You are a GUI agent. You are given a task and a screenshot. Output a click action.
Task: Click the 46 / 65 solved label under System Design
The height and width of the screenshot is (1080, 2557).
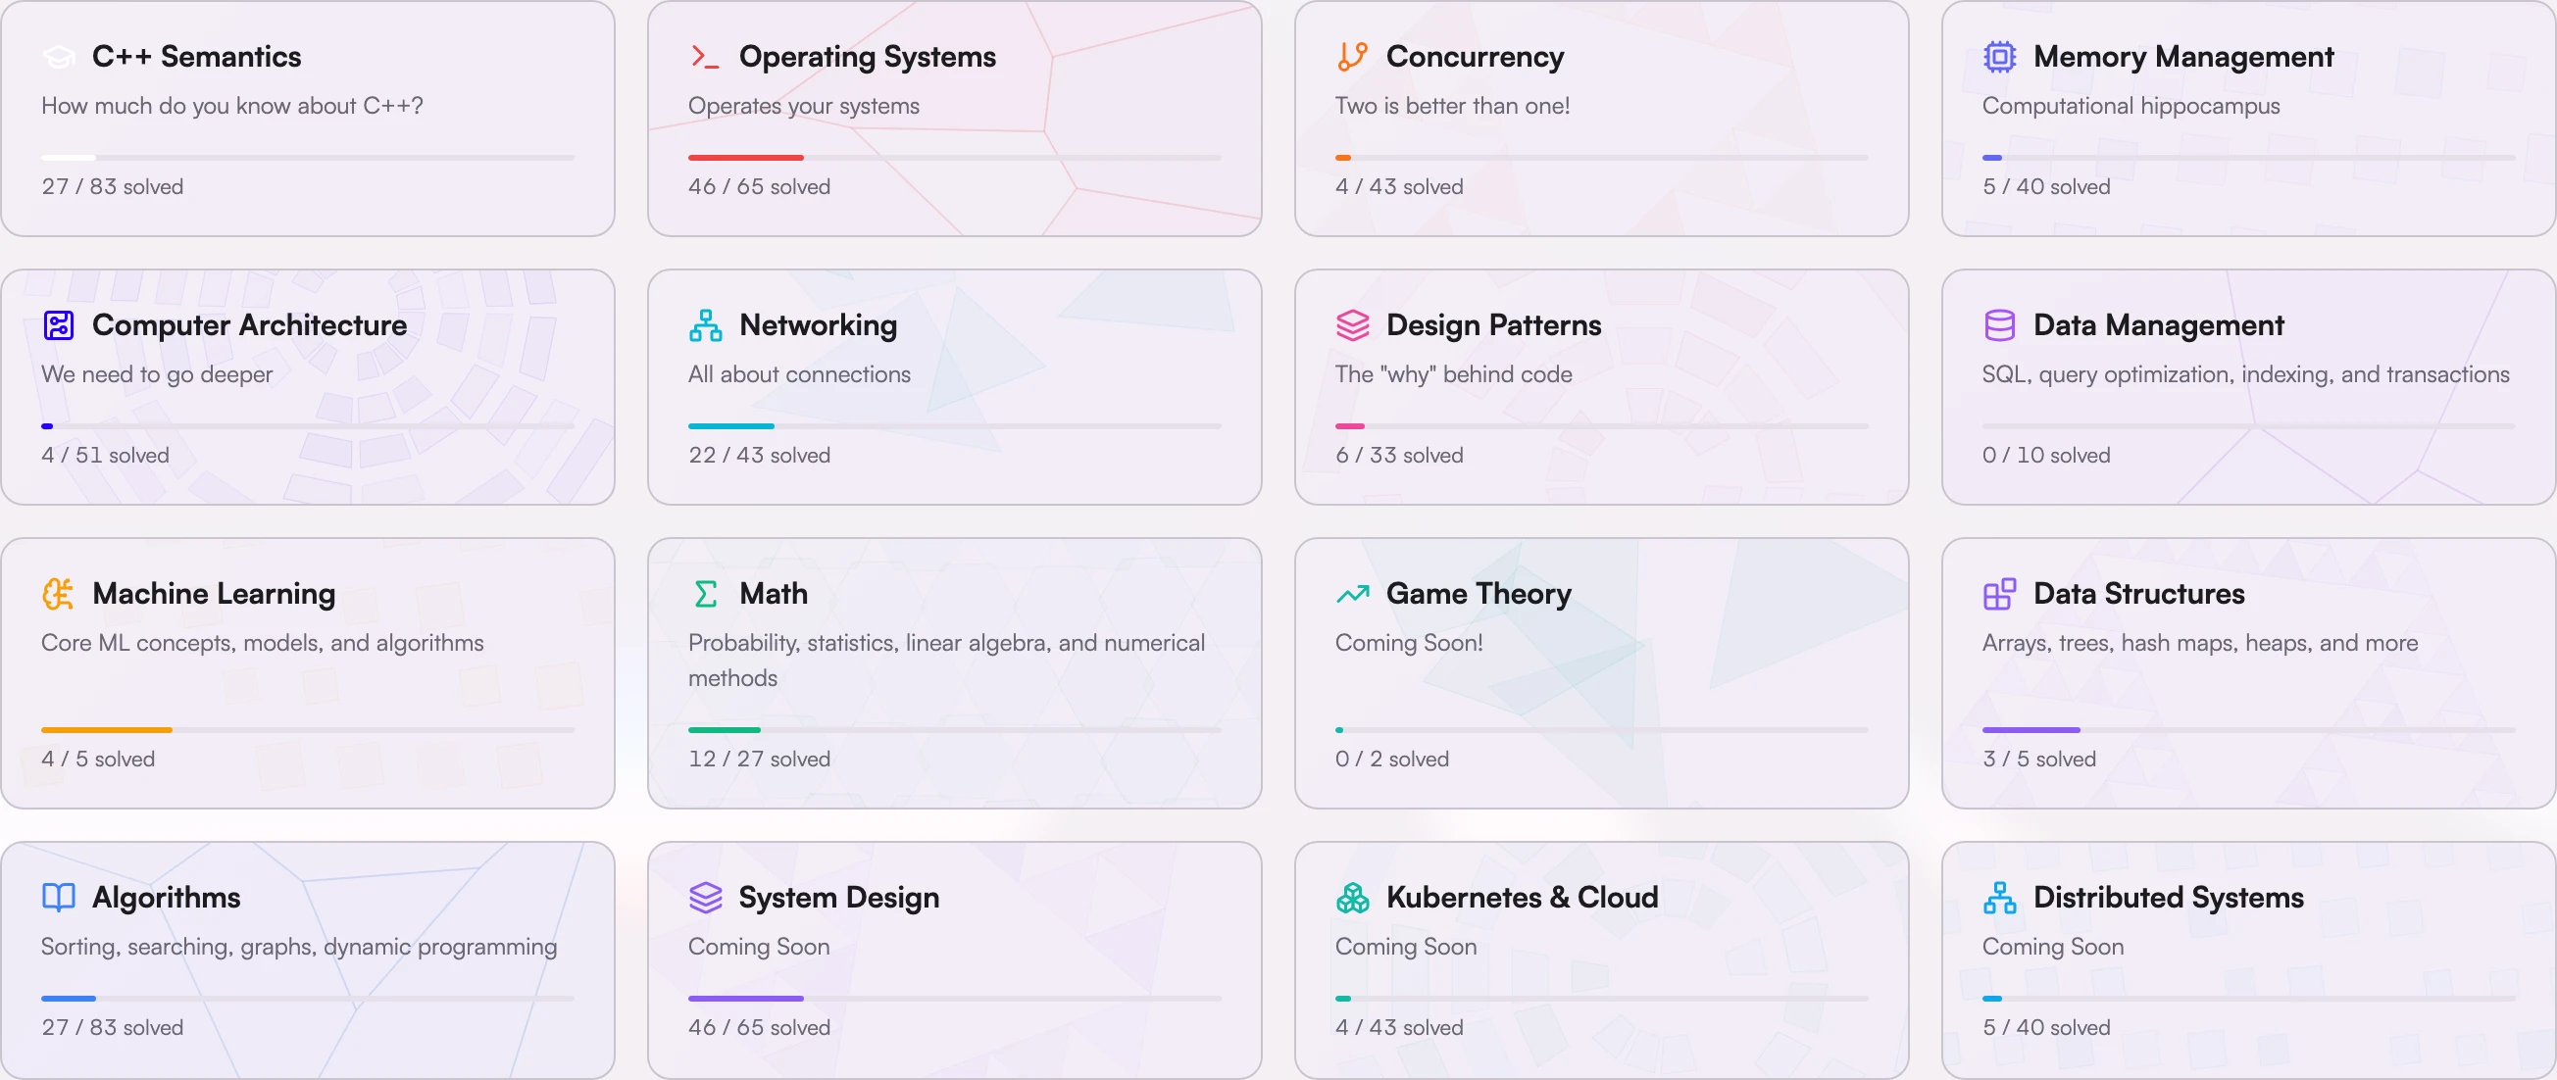pos(760,1027)
